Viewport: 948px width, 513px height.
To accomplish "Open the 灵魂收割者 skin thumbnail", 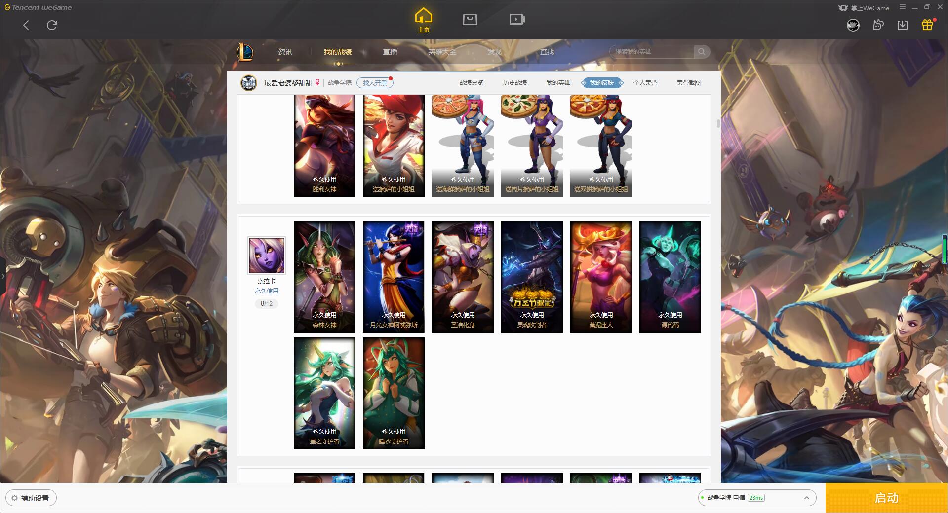I will tap(532, 277).
